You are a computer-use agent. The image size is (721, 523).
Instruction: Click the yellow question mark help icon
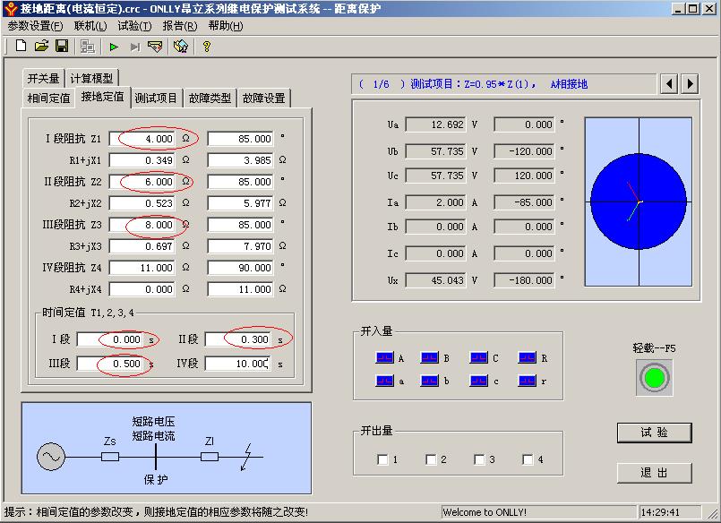207,46
